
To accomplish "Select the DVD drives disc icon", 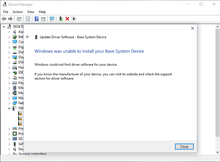I will tap(15, 62).
